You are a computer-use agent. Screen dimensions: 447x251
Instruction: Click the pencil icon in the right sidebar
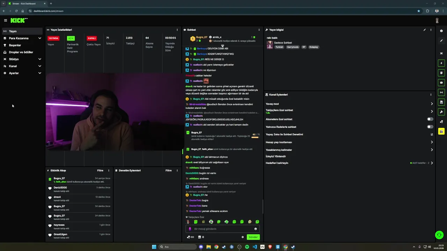point(441,41)
